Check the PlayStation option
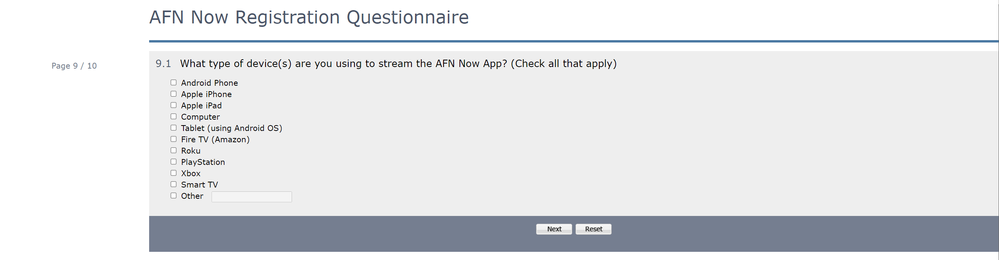The image size is (999, 260). (x=173, y=162)
